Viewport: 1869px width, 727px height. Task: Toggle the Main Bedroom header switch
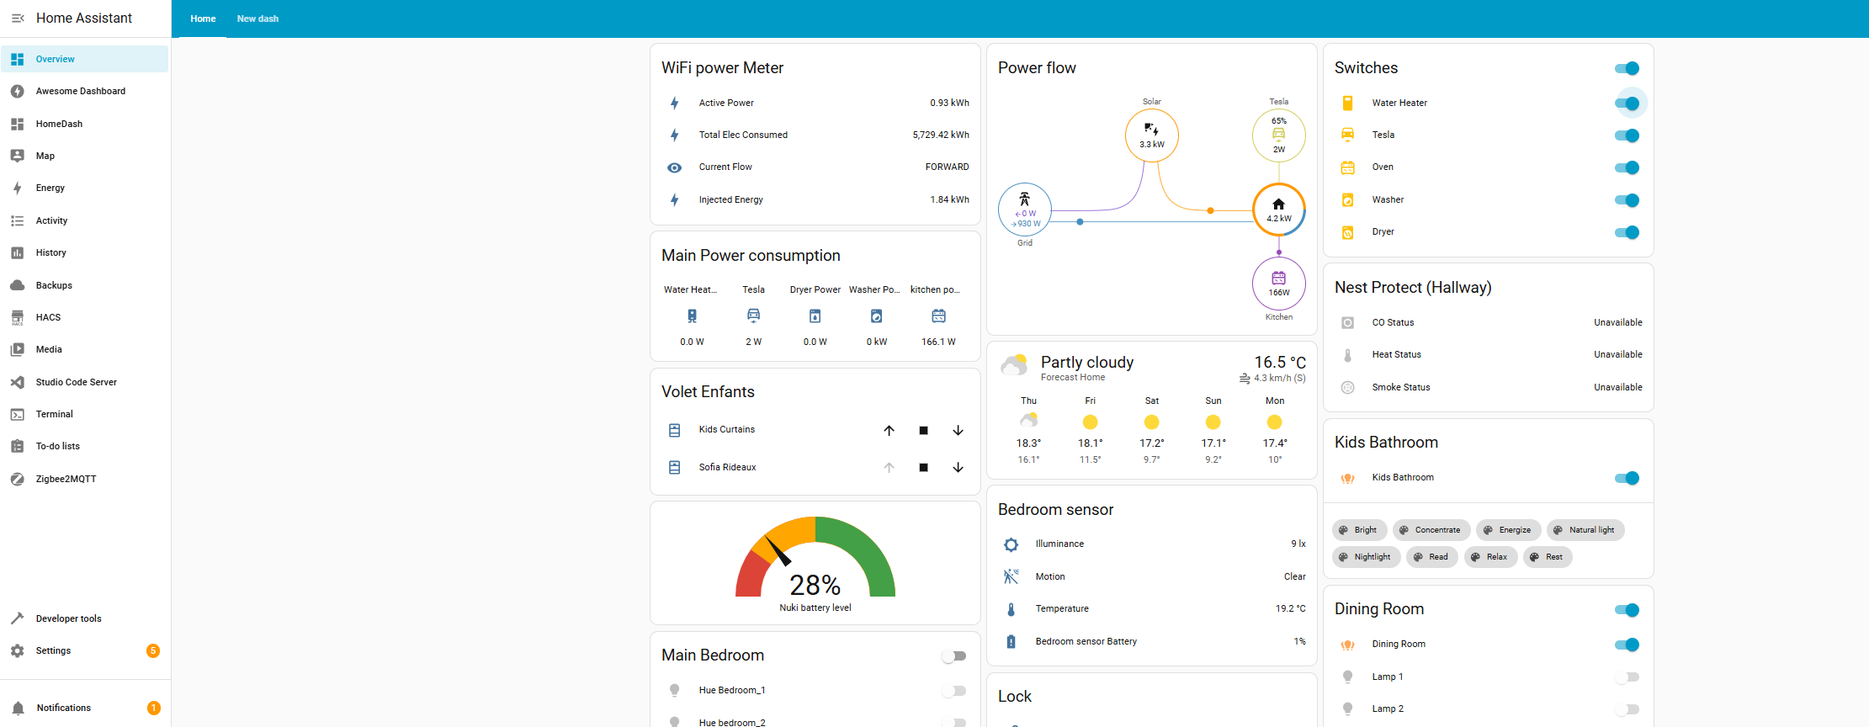point(953,656)
